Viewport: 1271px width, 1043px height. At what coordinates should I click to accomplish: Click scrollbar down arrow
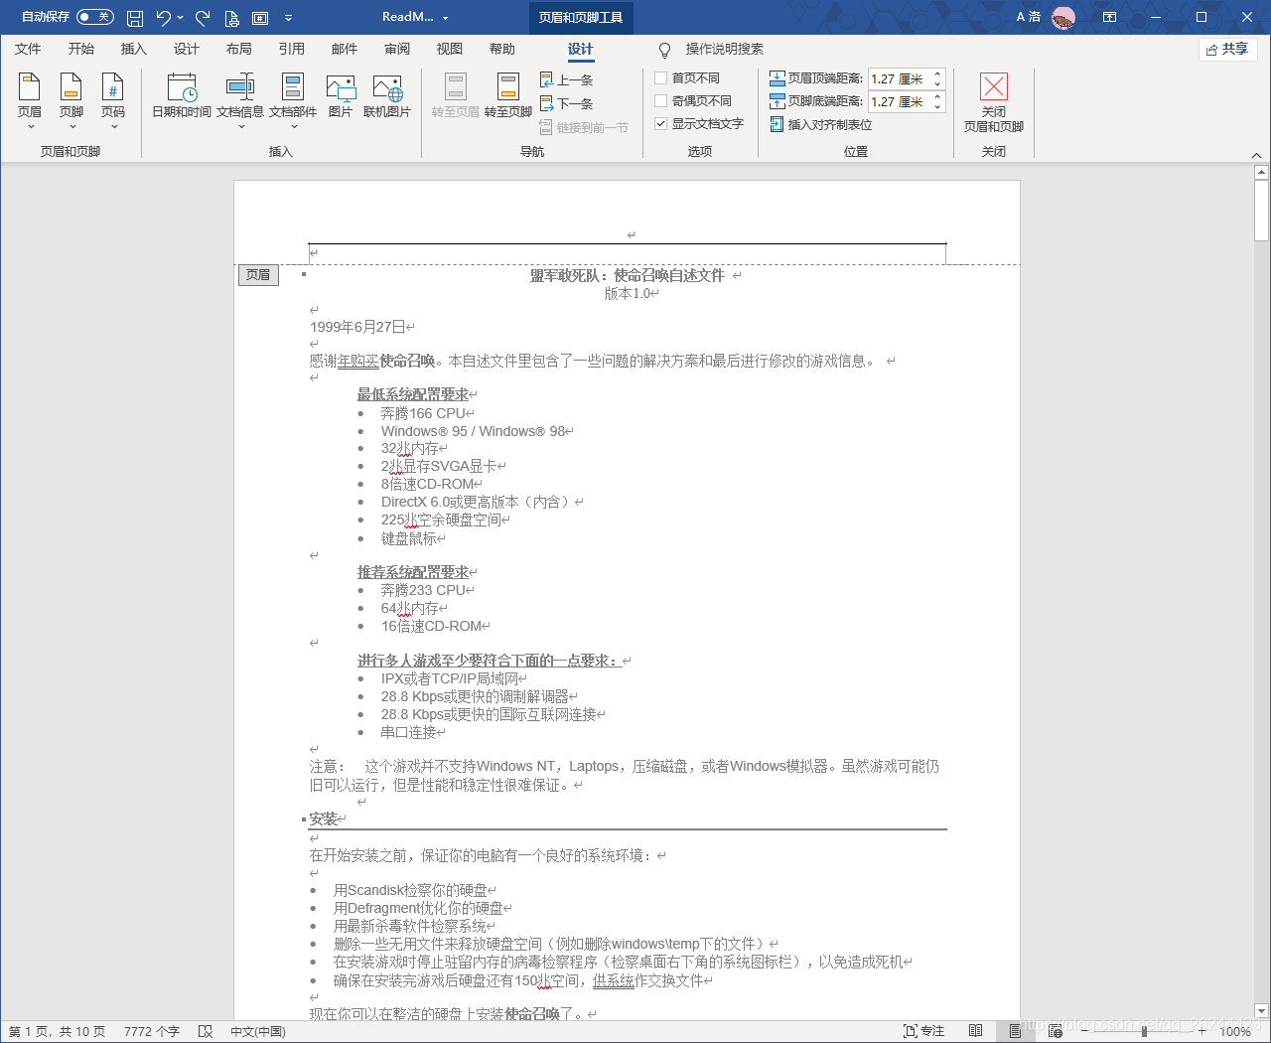(x=1261, y=1011)
